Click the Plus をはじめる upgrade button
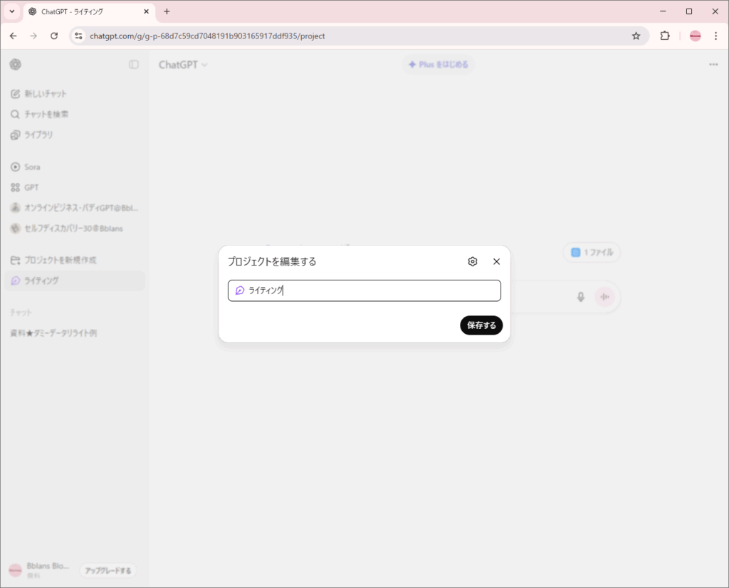729x588 pixels. [x=438, y=65]
